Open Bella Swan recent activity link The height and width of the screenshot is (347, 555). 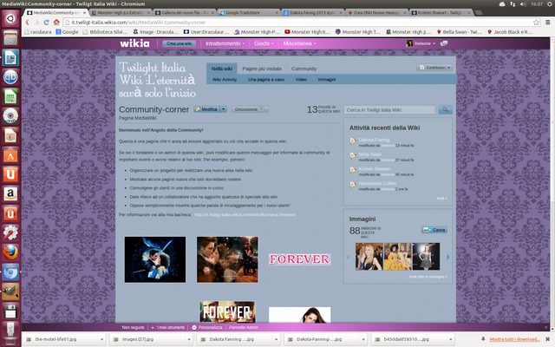point(370,154)
